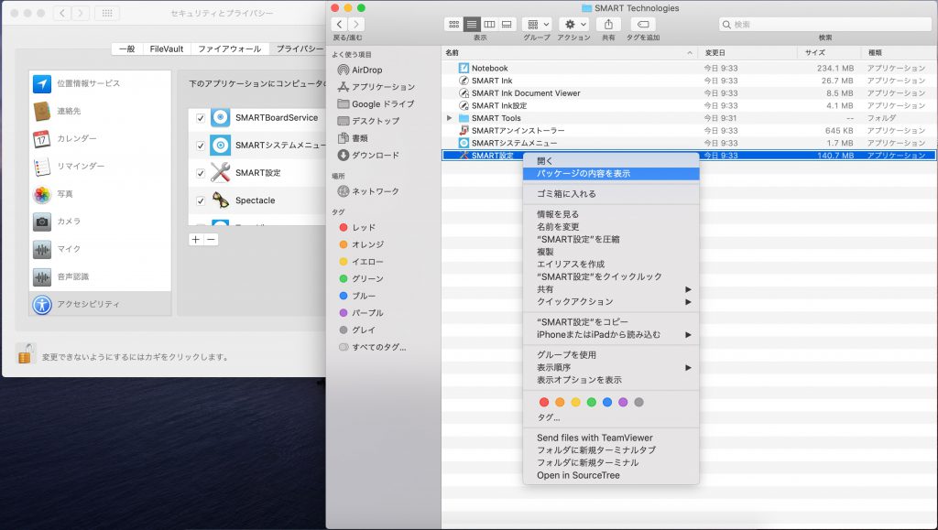938x530 pixels.
Task: Open ネットワーク in the Finder sidebar
Action: [368, 191]
